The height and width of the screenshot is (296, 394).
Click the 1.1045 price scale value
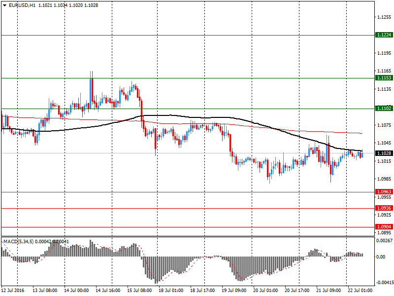tap(384, 143)
